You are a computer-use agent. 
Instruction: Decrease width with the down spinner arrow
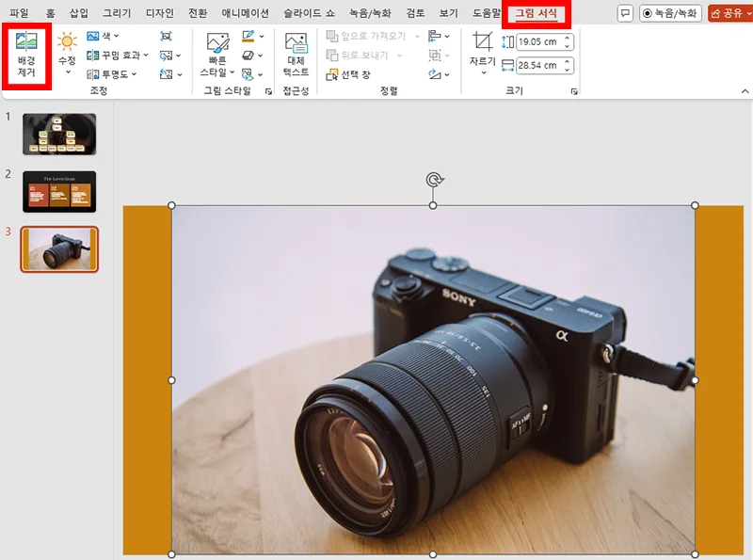point(568,69)
